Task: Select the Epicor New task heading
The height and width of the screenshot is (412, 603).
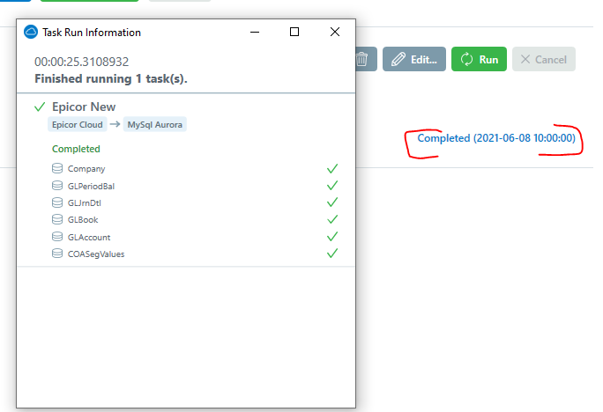Action: coord(84,107)
